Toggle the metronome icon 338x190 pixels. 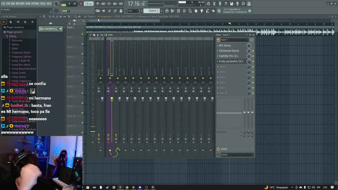click(x=98, y=4)
